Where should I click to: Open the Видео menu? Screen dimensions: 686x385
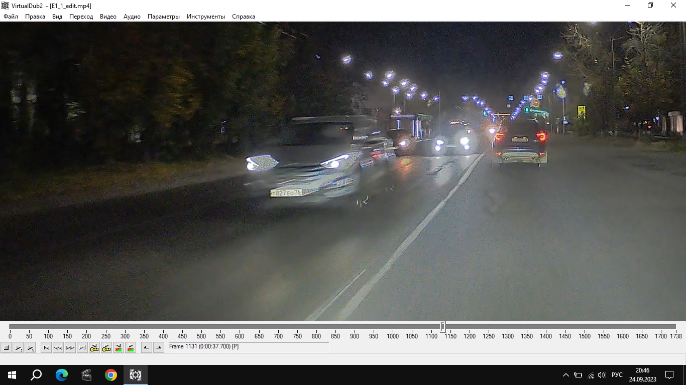(108, 17)
